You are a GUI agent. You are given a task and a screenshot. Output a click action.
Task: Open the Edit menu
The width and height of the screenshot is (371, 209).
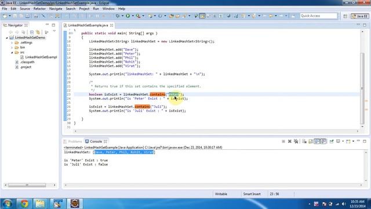coord(13,9)
